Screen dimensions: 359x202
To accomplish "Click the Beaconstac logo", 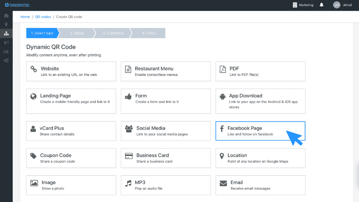I will 18,5.
